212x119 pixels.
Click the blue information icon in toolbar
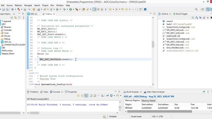(x=145, y=9)
